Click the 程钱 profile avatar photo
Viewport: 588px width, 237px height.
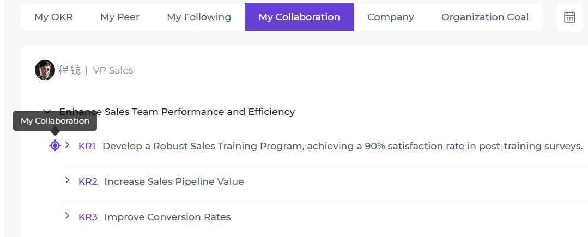[45, 70]
